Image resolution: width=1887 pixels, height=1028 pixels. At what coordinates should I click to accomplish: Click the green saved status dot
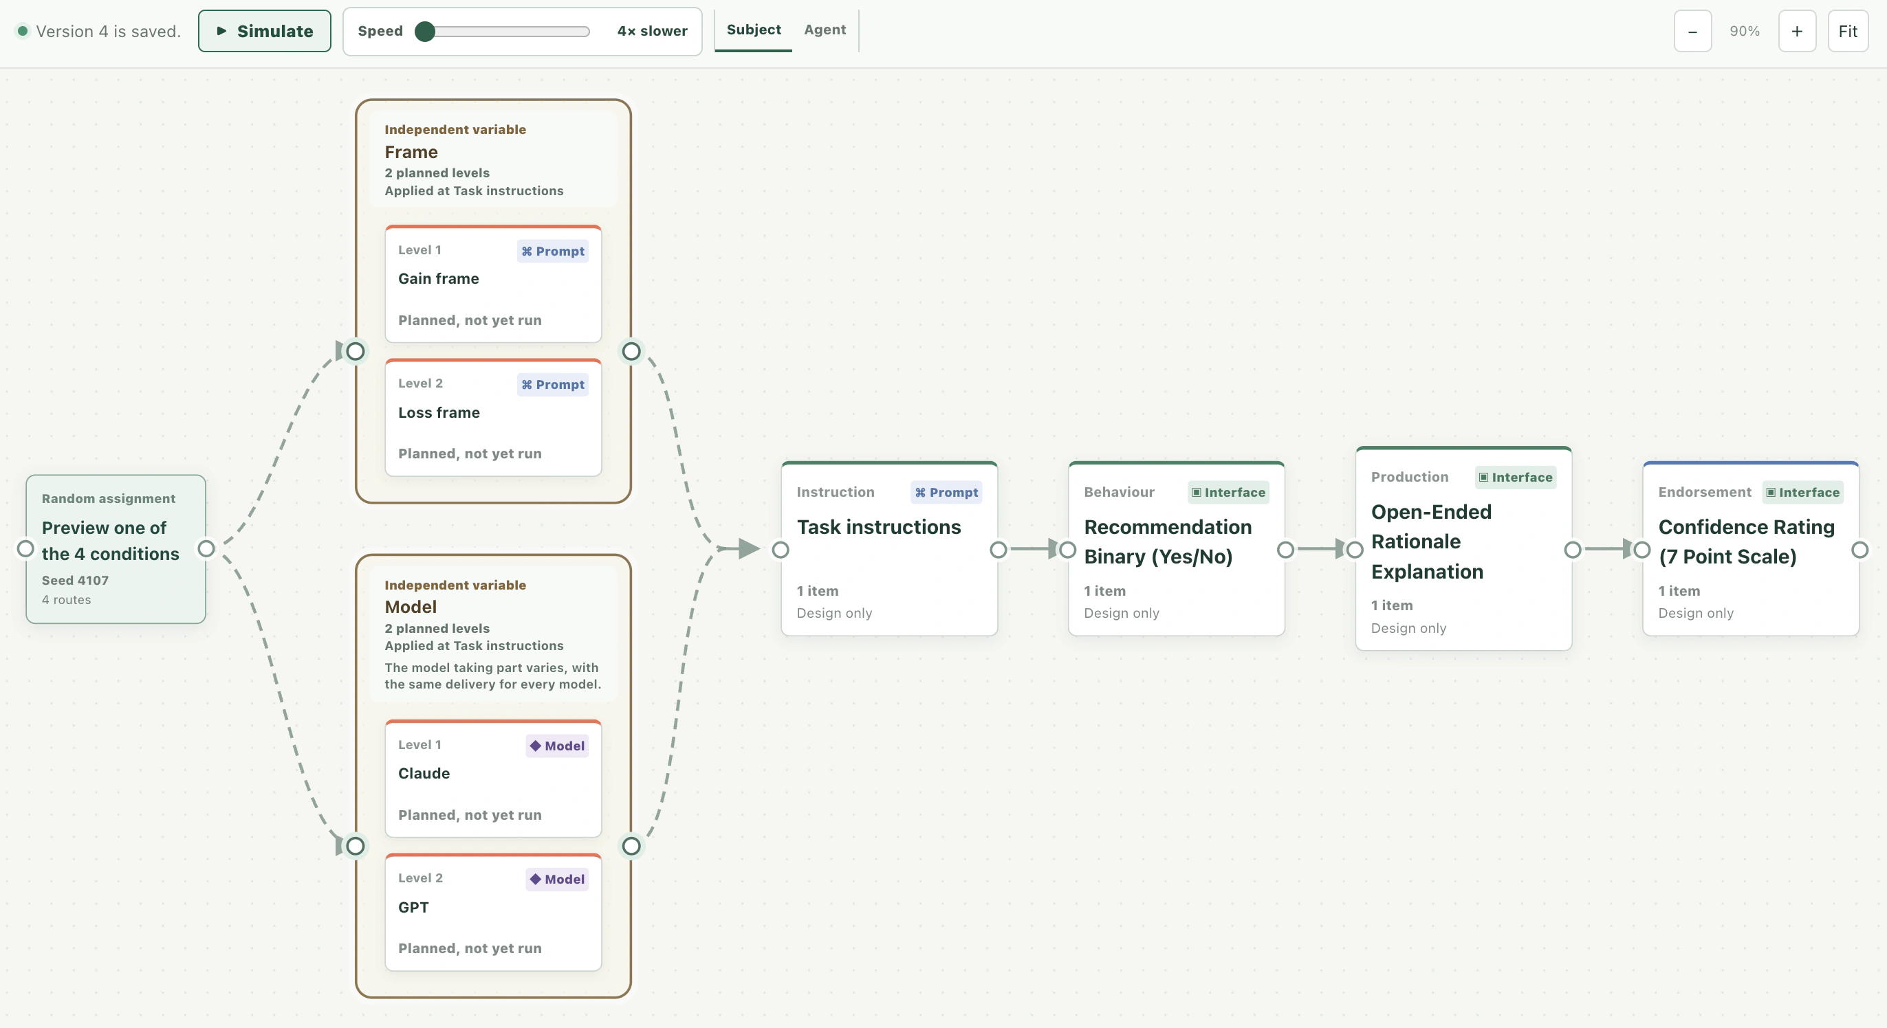(23, 31)
